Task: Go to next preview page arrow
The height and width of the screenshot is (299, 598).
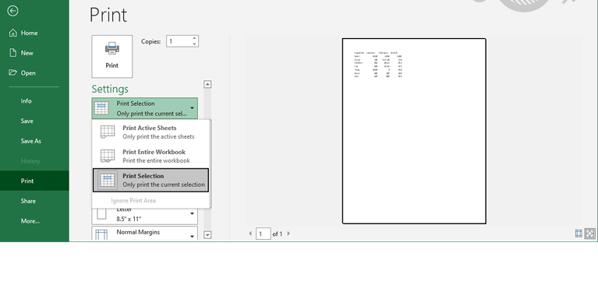Action: tap(288, 234)
